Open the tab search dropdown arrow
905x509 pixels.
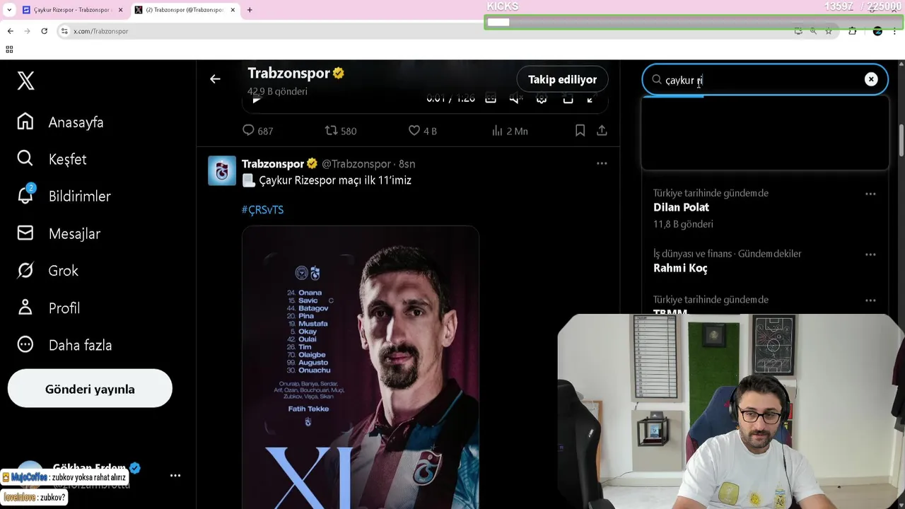pyautogui.click(x=9, y=10)
